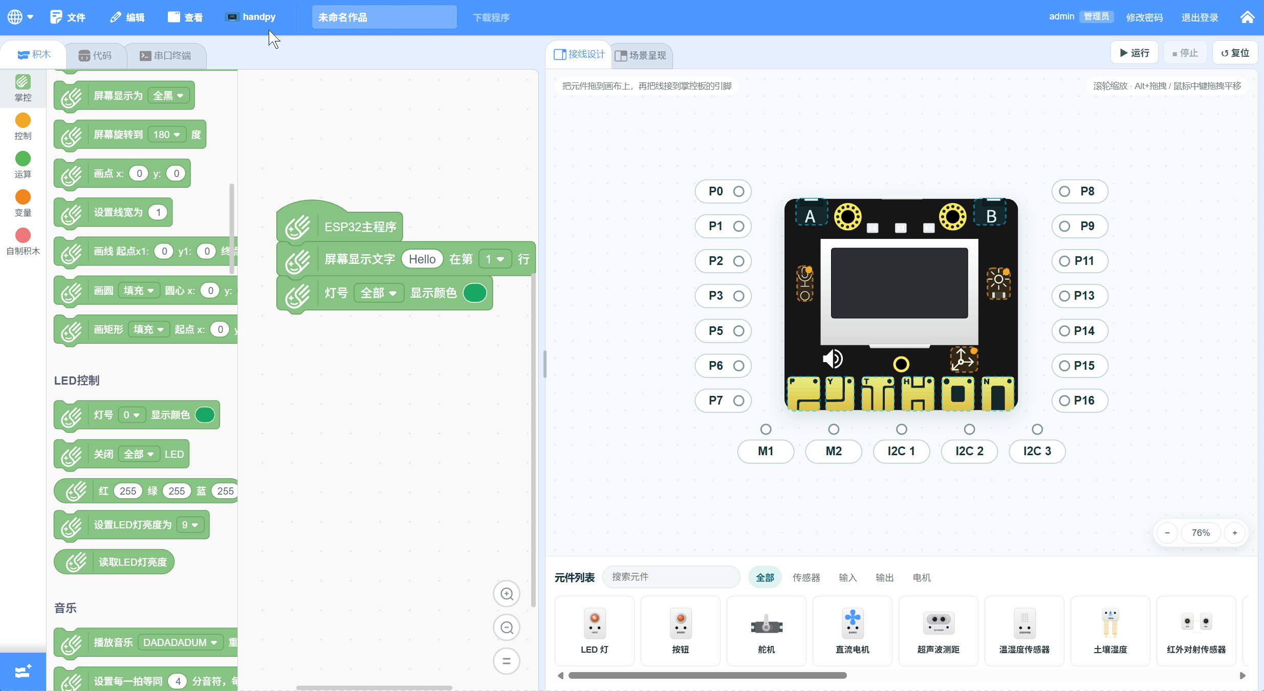This screenshot has width=1264, height=691.
Task: Click the light sensor icon on the board
Action: [x=998, y=283]
